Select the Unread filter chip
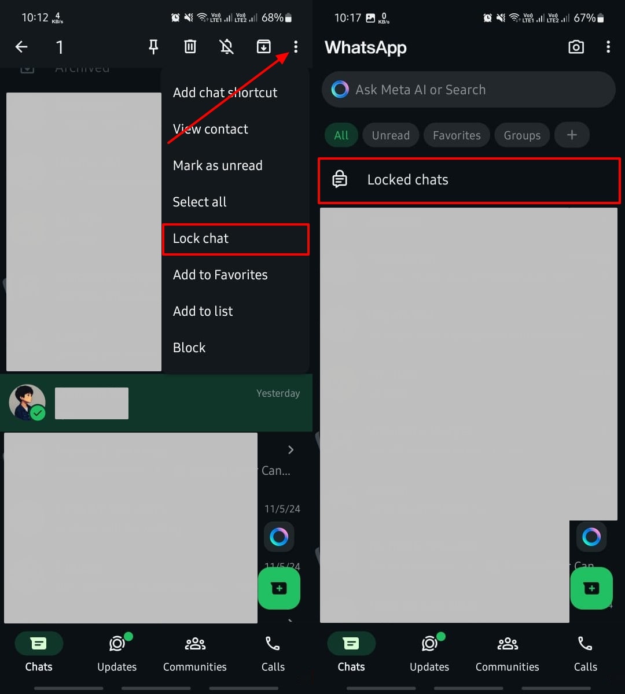 [x=391, y=135]
